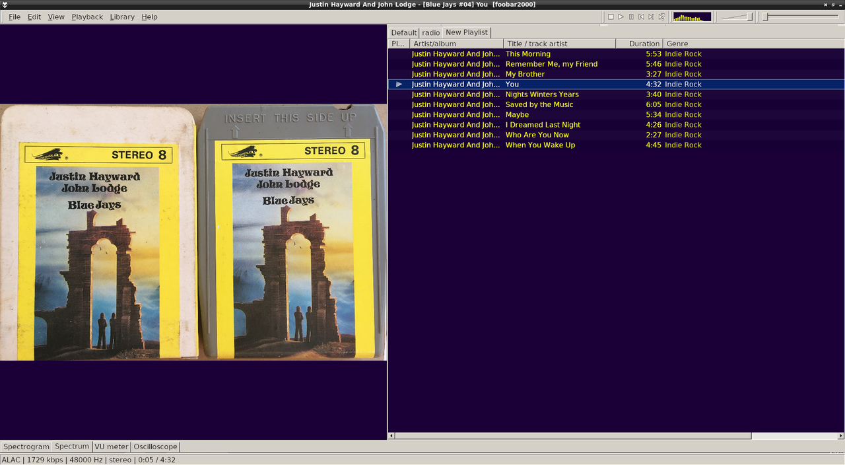Select the track When You Wake Up

coord(616,145)
